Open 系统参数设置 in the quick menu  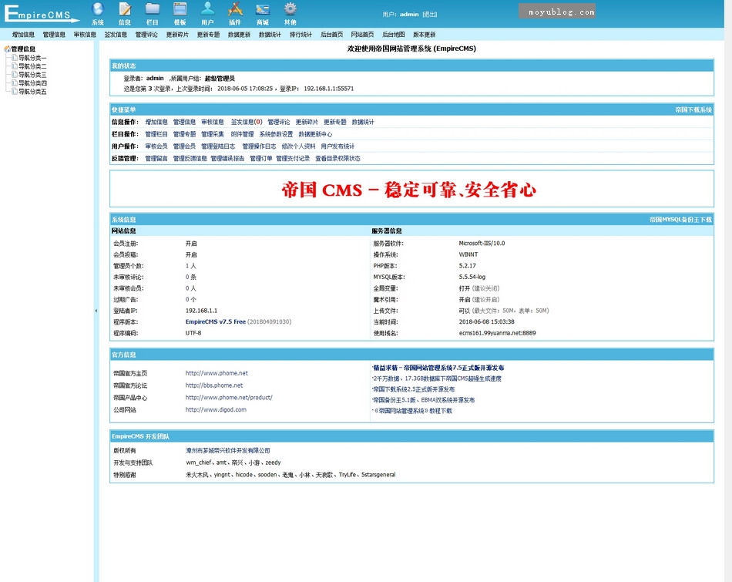click(276, 134)
